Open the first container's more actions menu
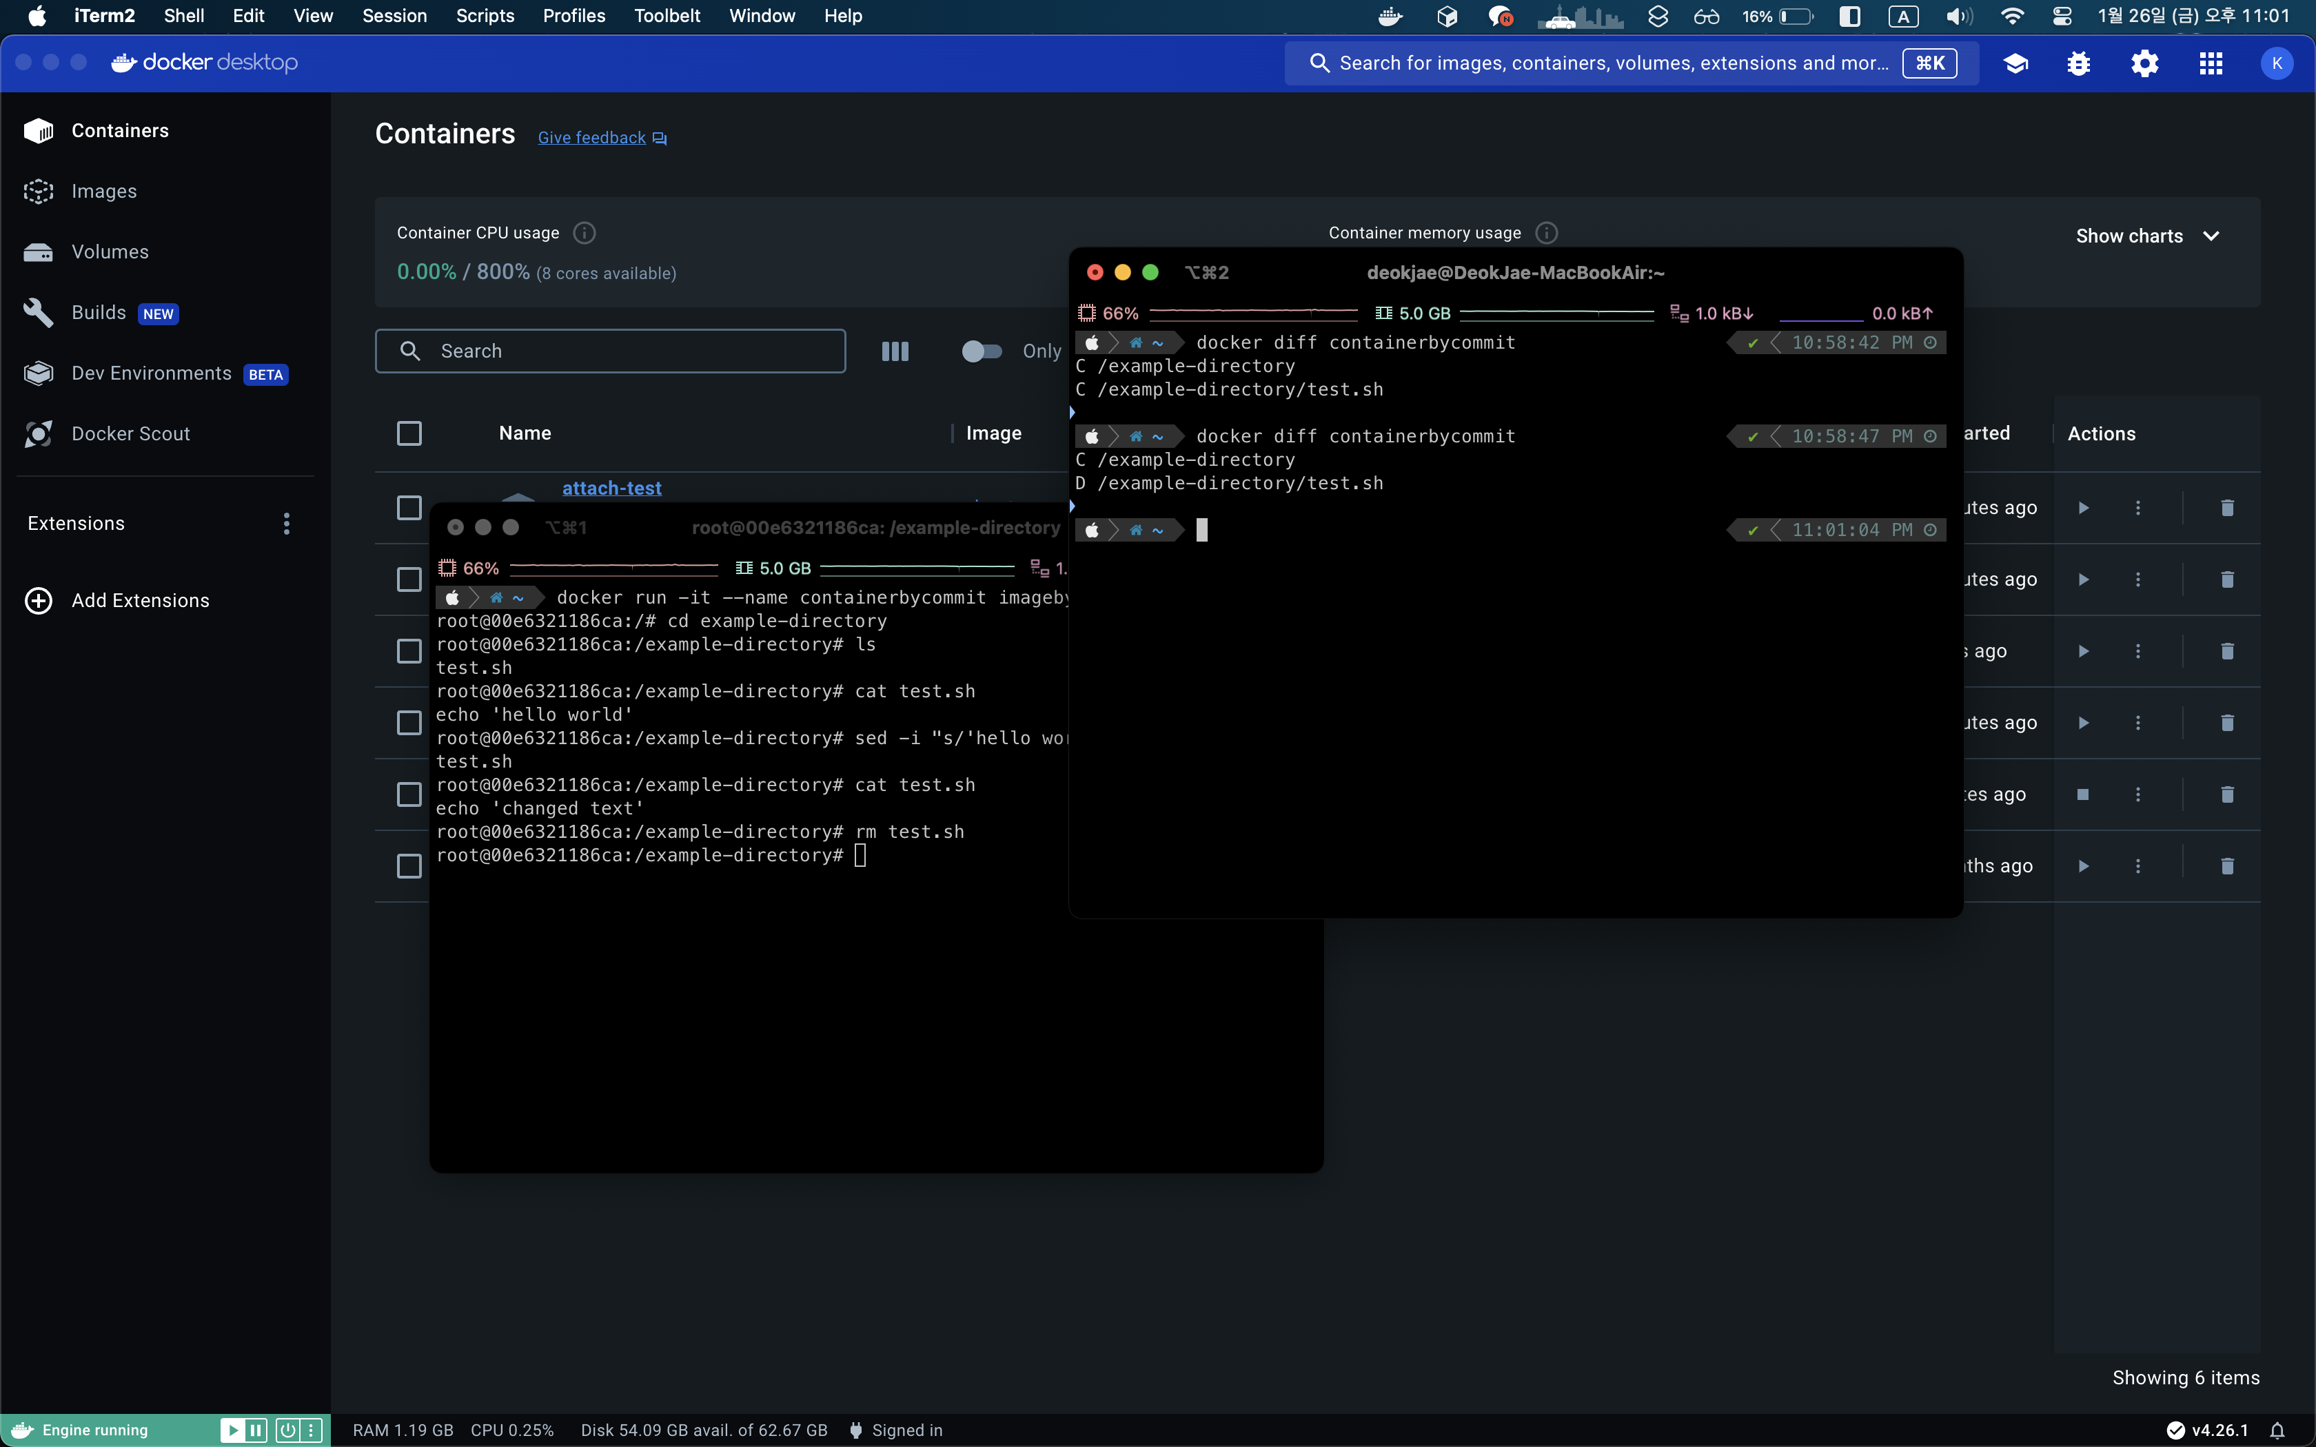 2138,507
